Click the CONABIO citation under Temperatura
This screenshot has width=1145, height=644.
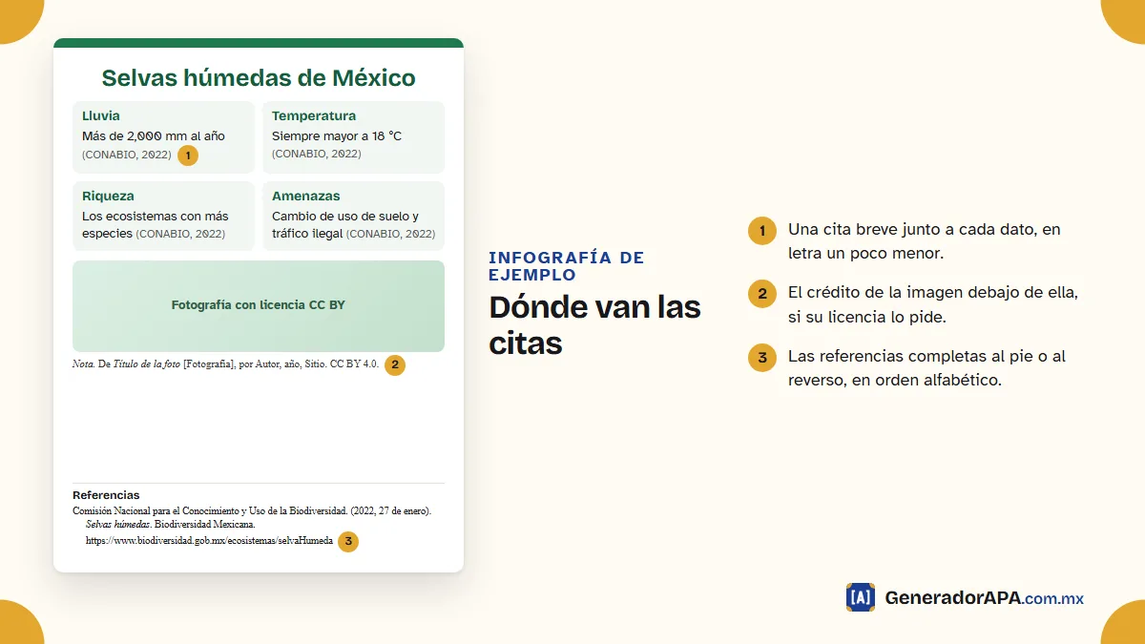tap(317, 154)
